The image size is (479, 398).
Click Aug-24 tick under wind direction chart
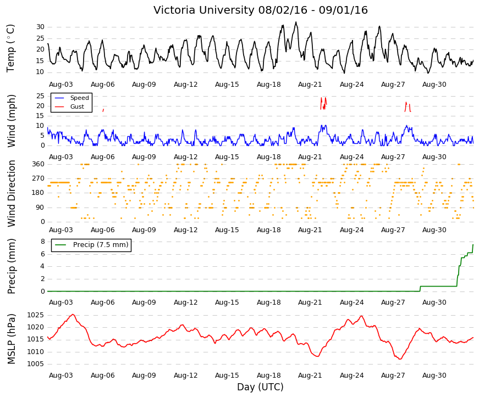point(351,230)
